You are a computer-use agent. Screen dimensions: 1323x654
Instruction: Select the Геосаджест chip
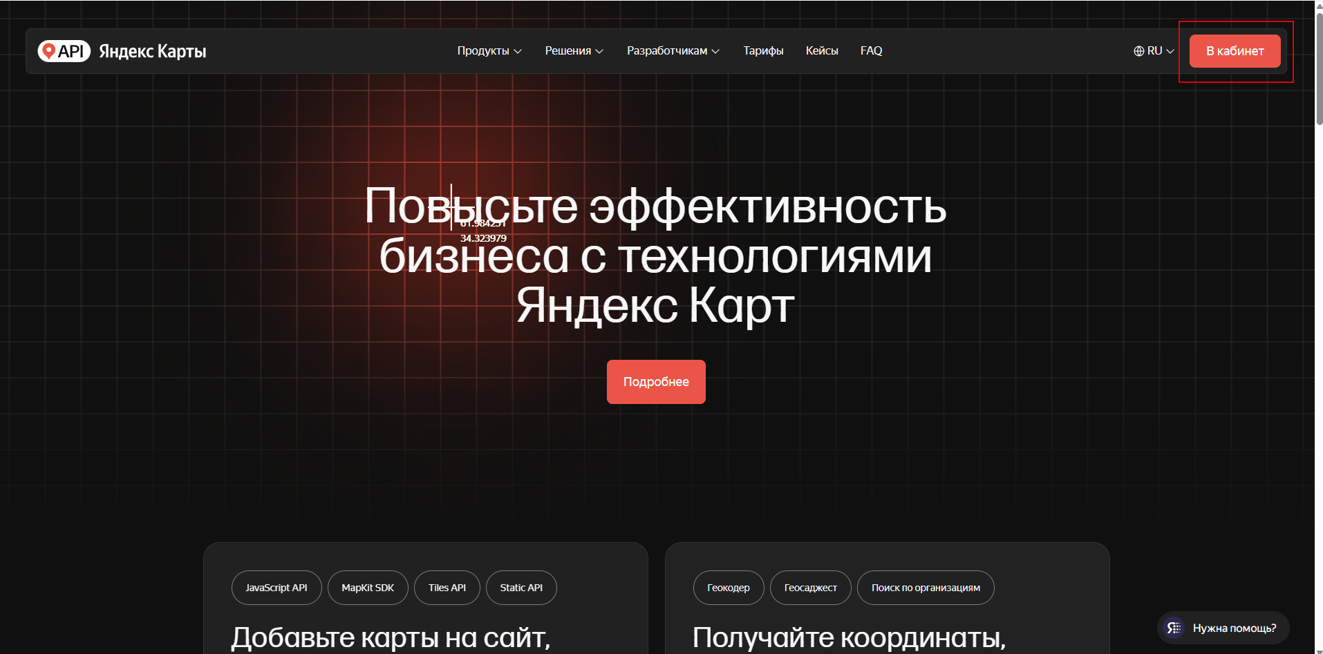(x=811, y=588)
